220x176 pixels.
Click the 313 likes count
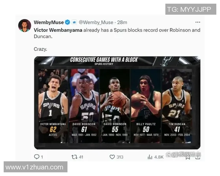[x=120, y=157]
